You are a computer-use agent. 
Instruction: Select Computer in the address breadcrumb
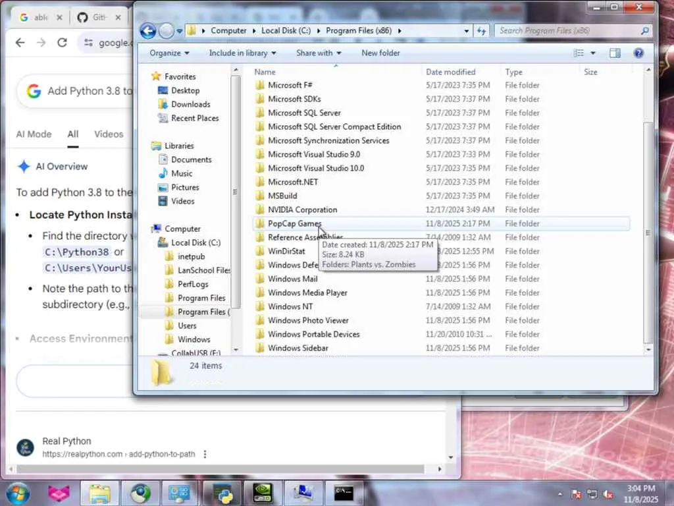[228, 30]
